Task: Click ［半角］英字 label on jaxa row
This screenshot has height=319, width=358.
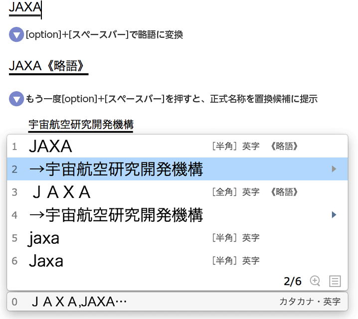Action: click(x=236, y=238)
